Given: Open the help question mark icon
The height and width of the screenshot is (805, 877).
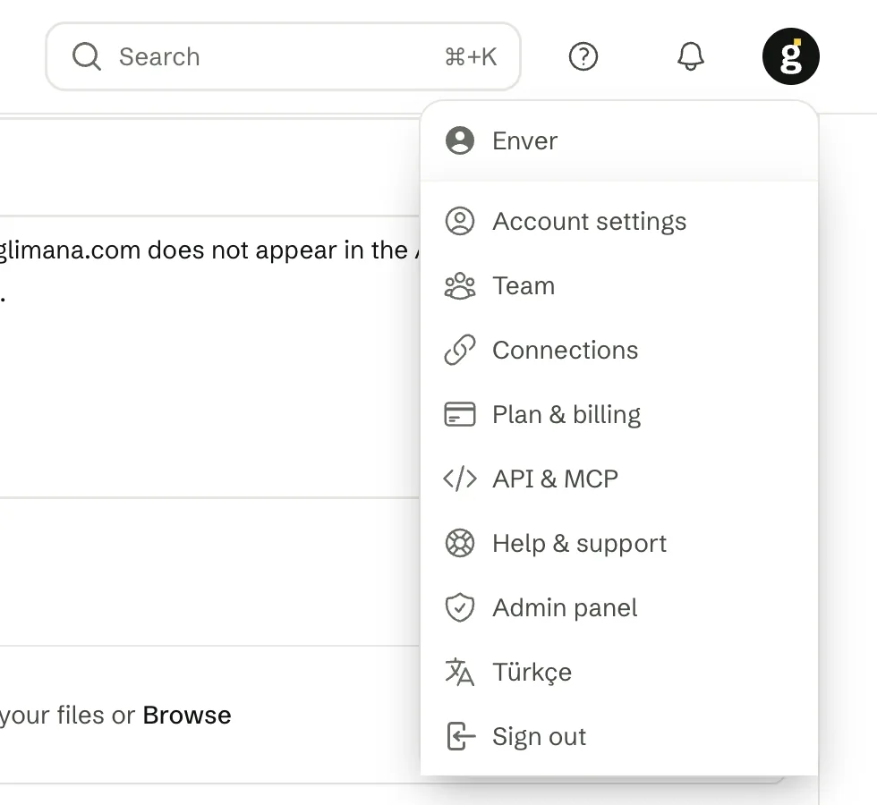Looking at the screenshot, I should tap(583, 56).
